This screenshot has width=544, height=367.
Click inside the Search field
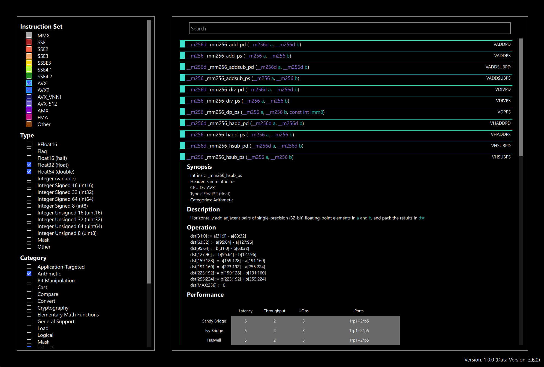tap(350, 29)
